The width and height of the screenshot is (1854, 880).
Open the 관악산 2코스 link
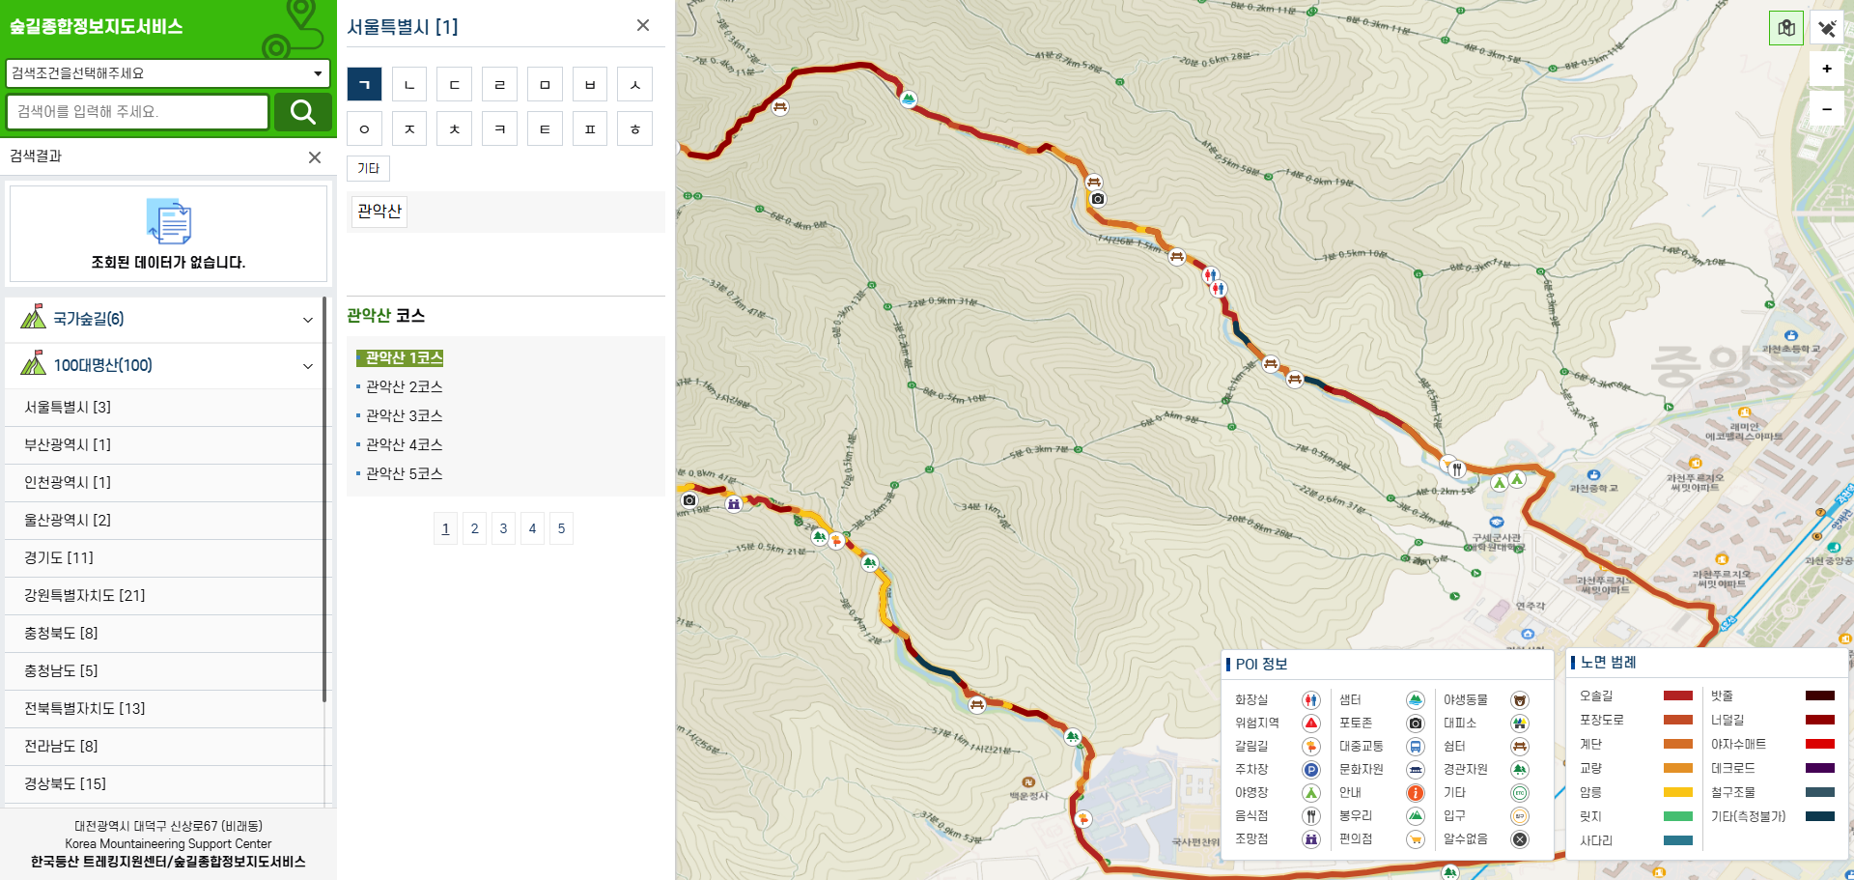click(x=404, y=386)
